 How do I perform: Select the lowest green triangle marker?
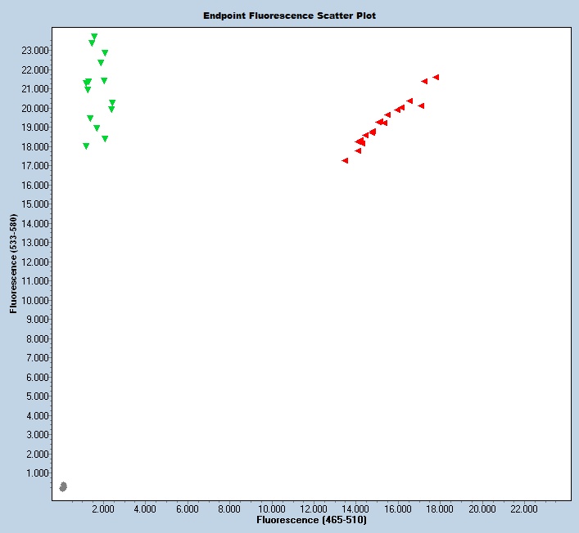(x=86, y=146)
